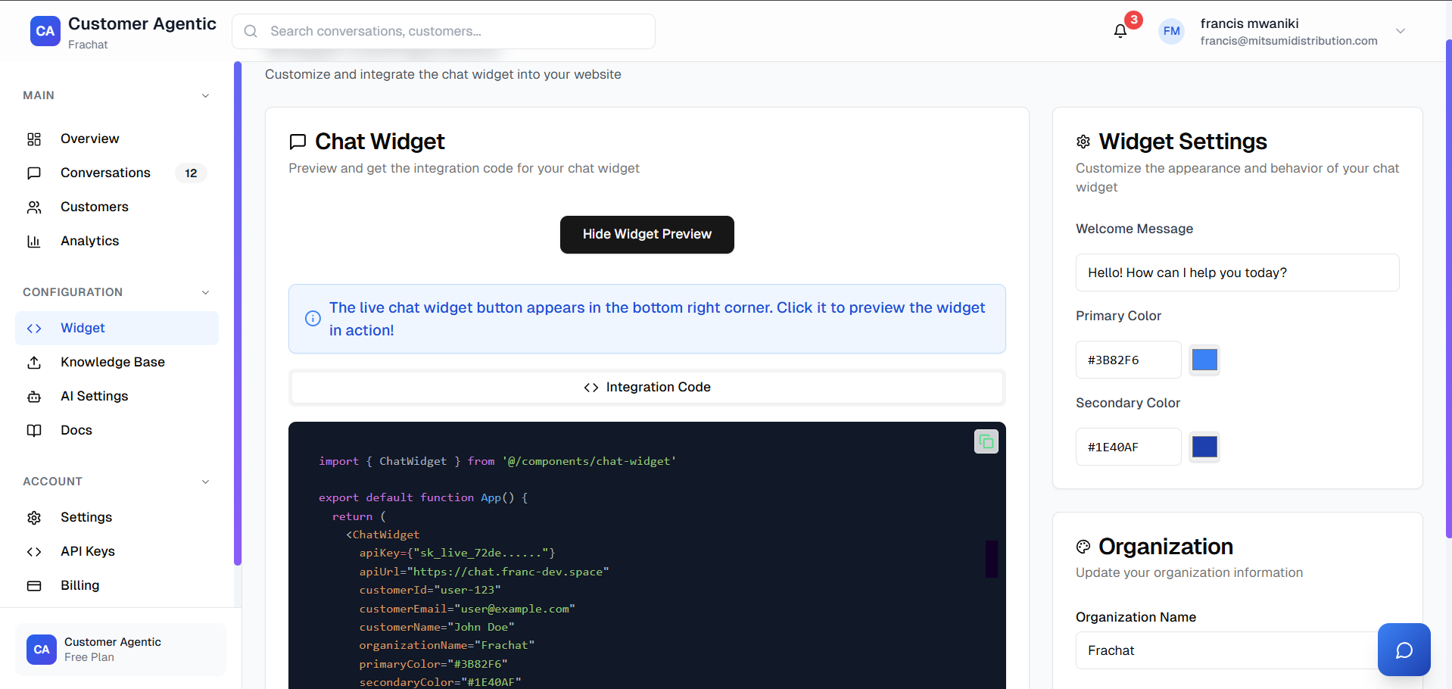The width and height of the screenshot is (1452, 689).
Task: Open API Keys from the sidebar
Action: (x=87, y=551)
